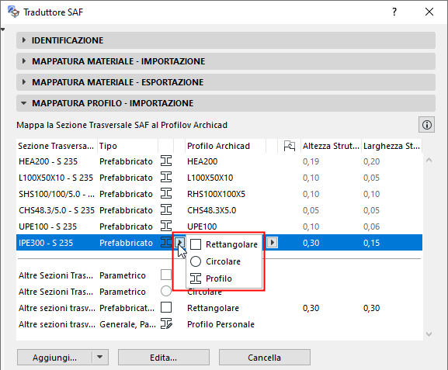The height and width of the screenshot is (370, 448).
Task: Choose Circolare from the popup menu
Action: tap(224, 261)
